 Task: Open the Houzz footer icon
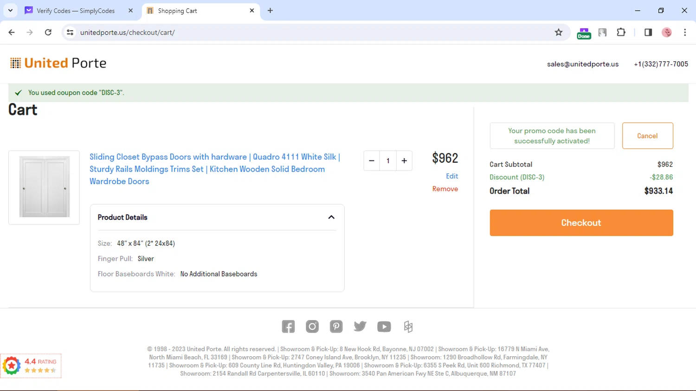pos(408,327)
